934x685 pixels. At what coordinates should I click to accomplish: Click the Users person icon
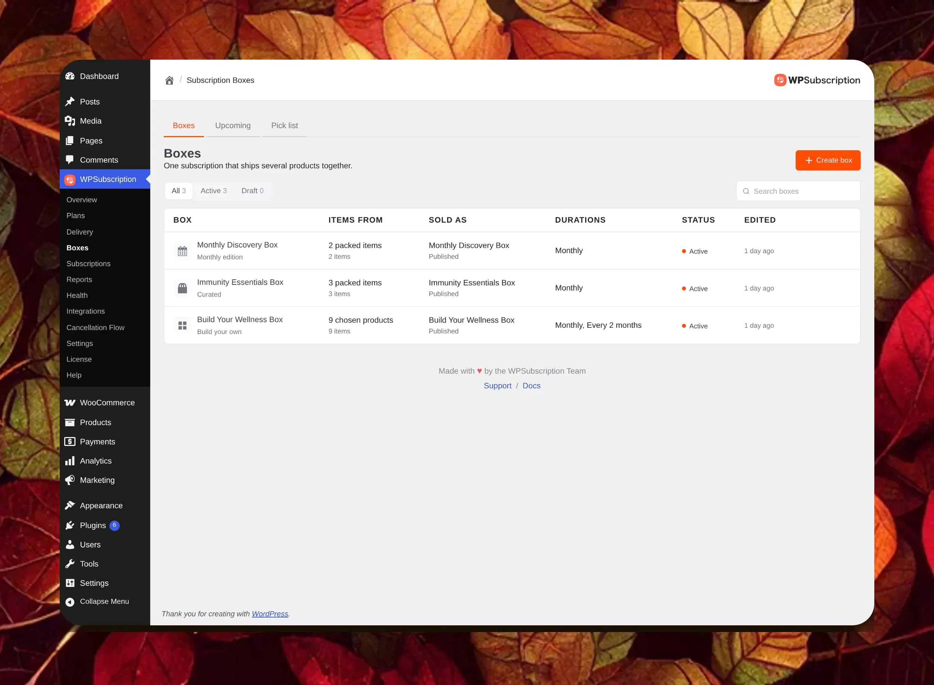70,544
